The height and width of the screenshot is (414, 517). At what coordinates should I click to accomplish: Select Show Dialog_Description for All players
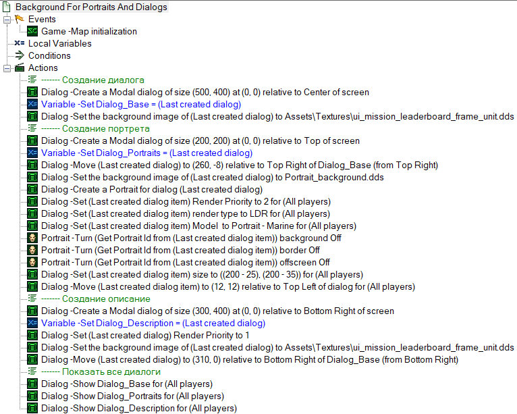click(x=139, y=409)
